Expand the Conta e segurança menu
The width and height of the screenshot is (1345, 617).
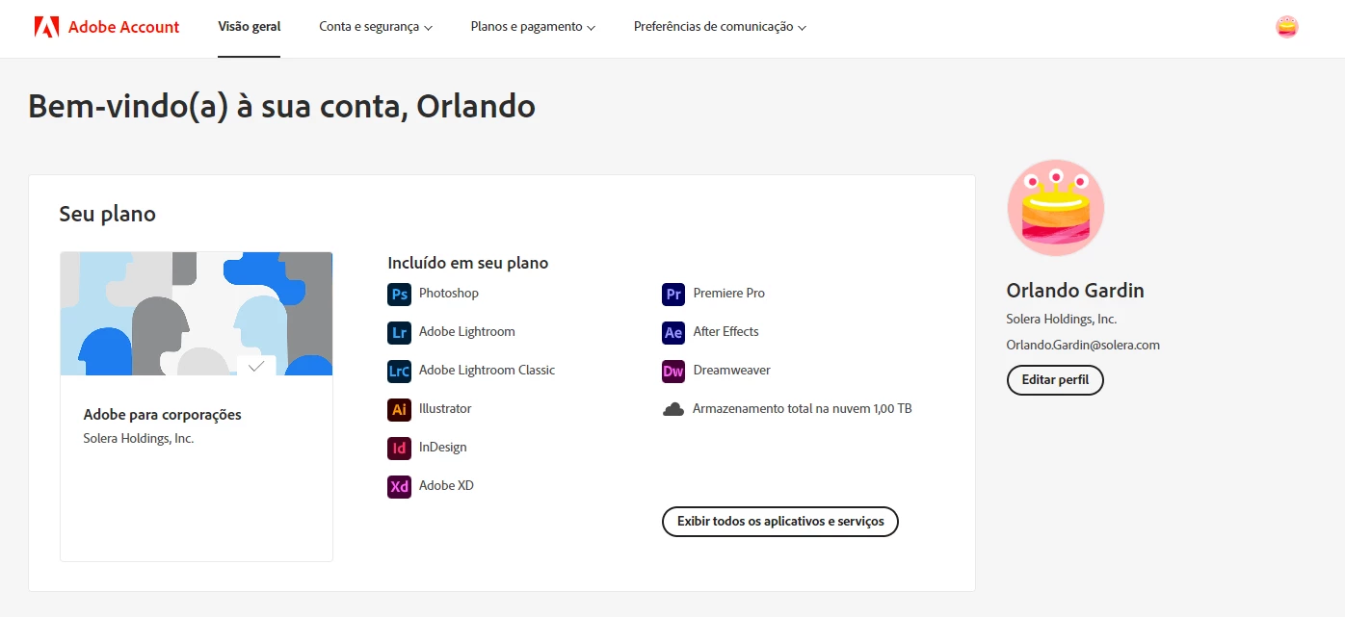pyautogui.click(x=376, y=27)
